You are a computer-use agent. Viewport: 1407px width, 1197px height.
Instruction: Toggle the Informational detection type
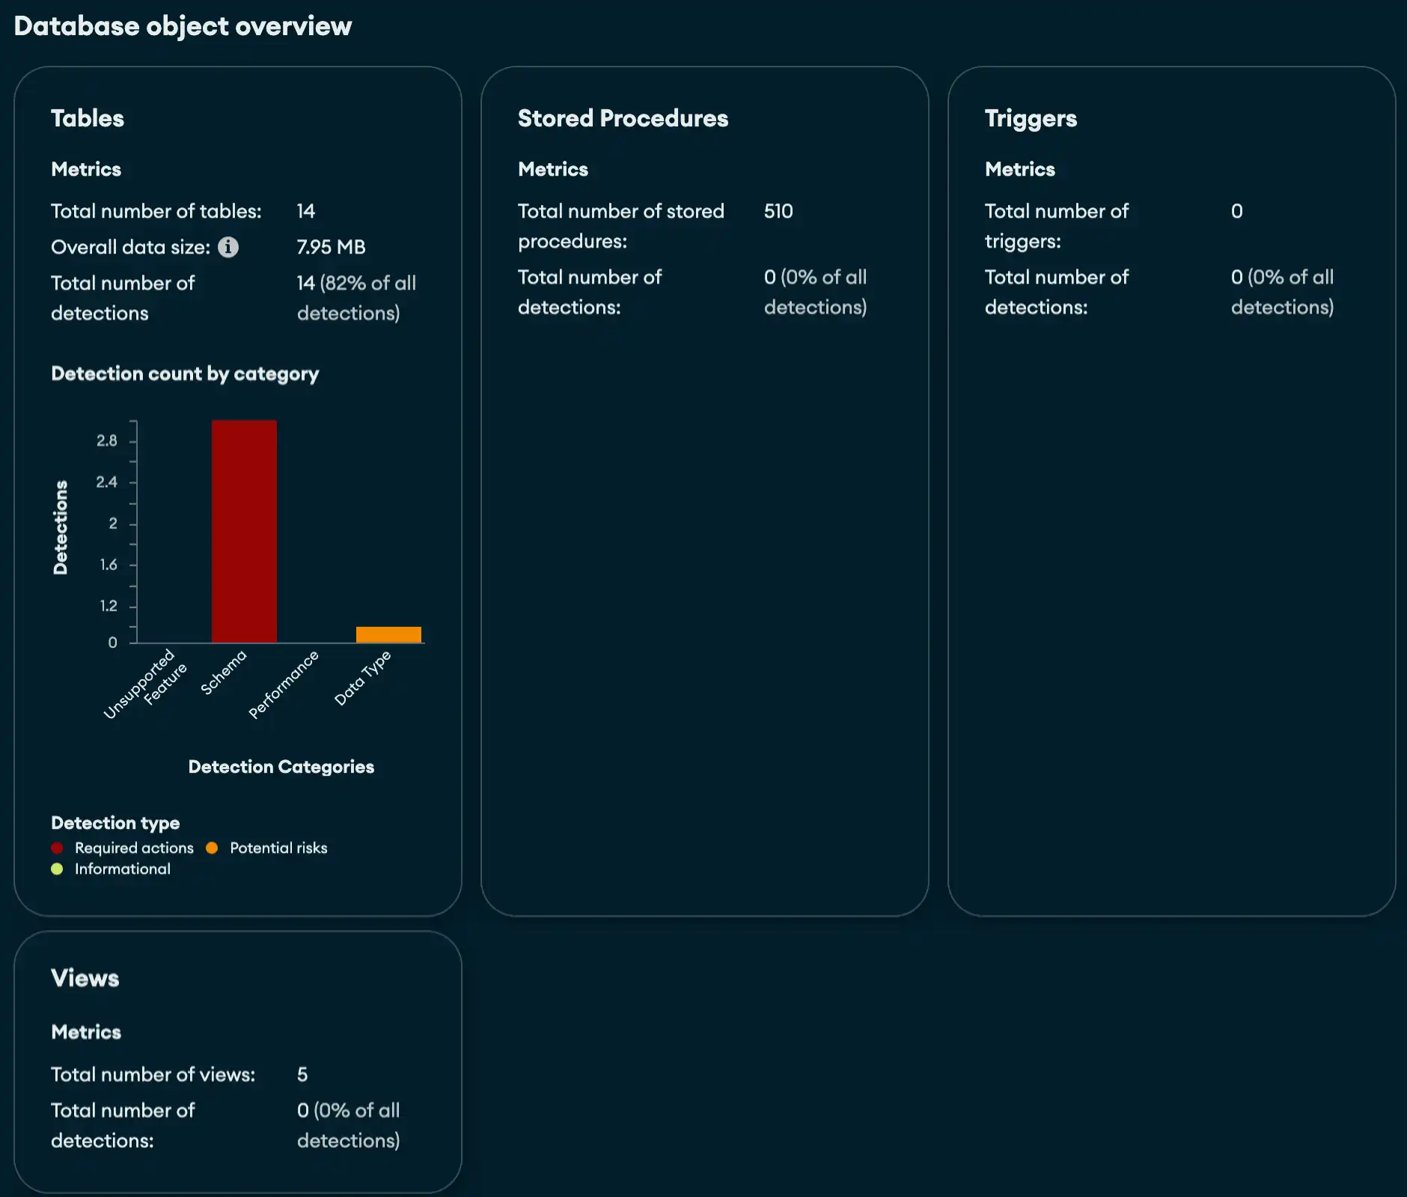point(122,869)
